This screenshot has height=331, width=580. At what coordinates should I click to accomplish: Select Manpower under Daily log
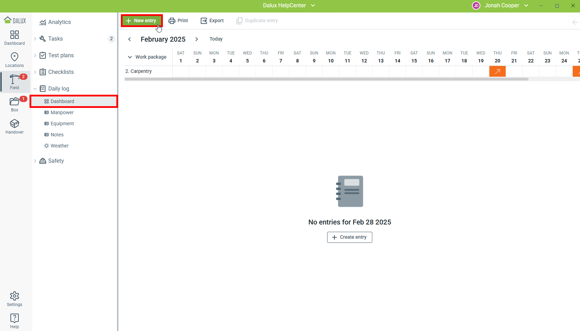62,112
